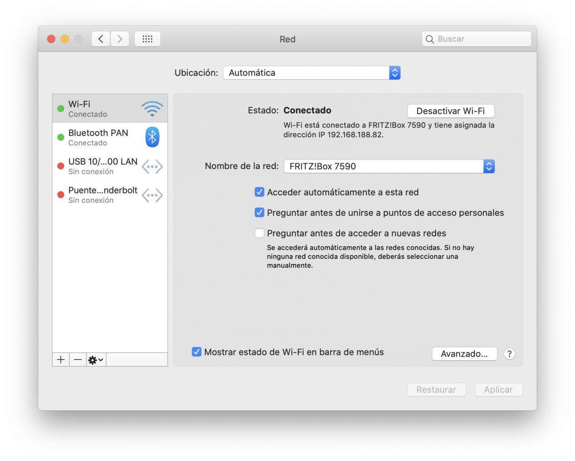Click the Restaurar button
The image size is (575, 461).
pyautogui.click(x=436, y=390)
